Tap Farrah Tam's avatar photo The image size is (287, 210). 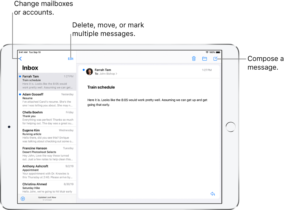[89, 71]
